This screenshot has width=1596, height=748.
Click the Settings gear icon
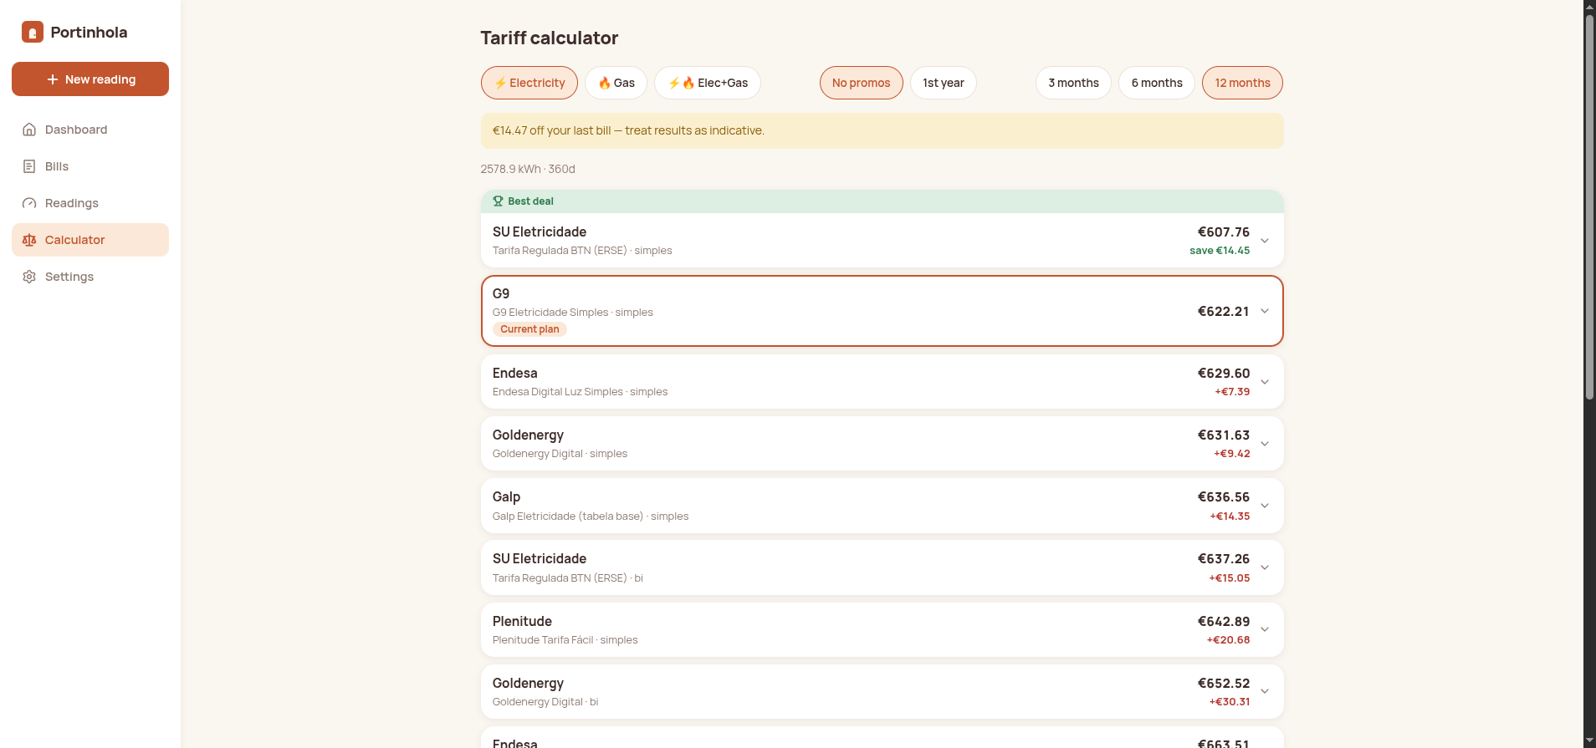tap(29, 277)
